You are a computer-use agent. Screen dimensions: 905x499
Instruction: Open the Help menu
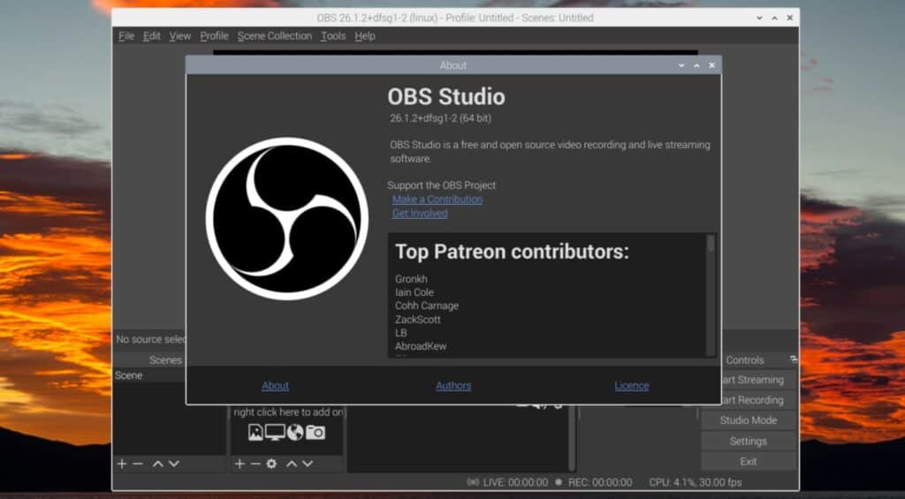tap(365, 35)
